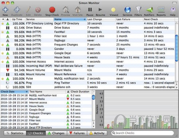Screen dimensions: 179x138
Task: Click green triangle of FastMail row
Action: [8, 32]
